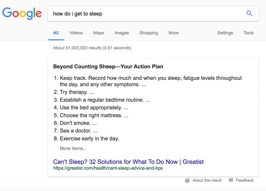
Task: Open the 'Can't Sleep? 32 Solutions' Greatist link
Action: point(128,162)
